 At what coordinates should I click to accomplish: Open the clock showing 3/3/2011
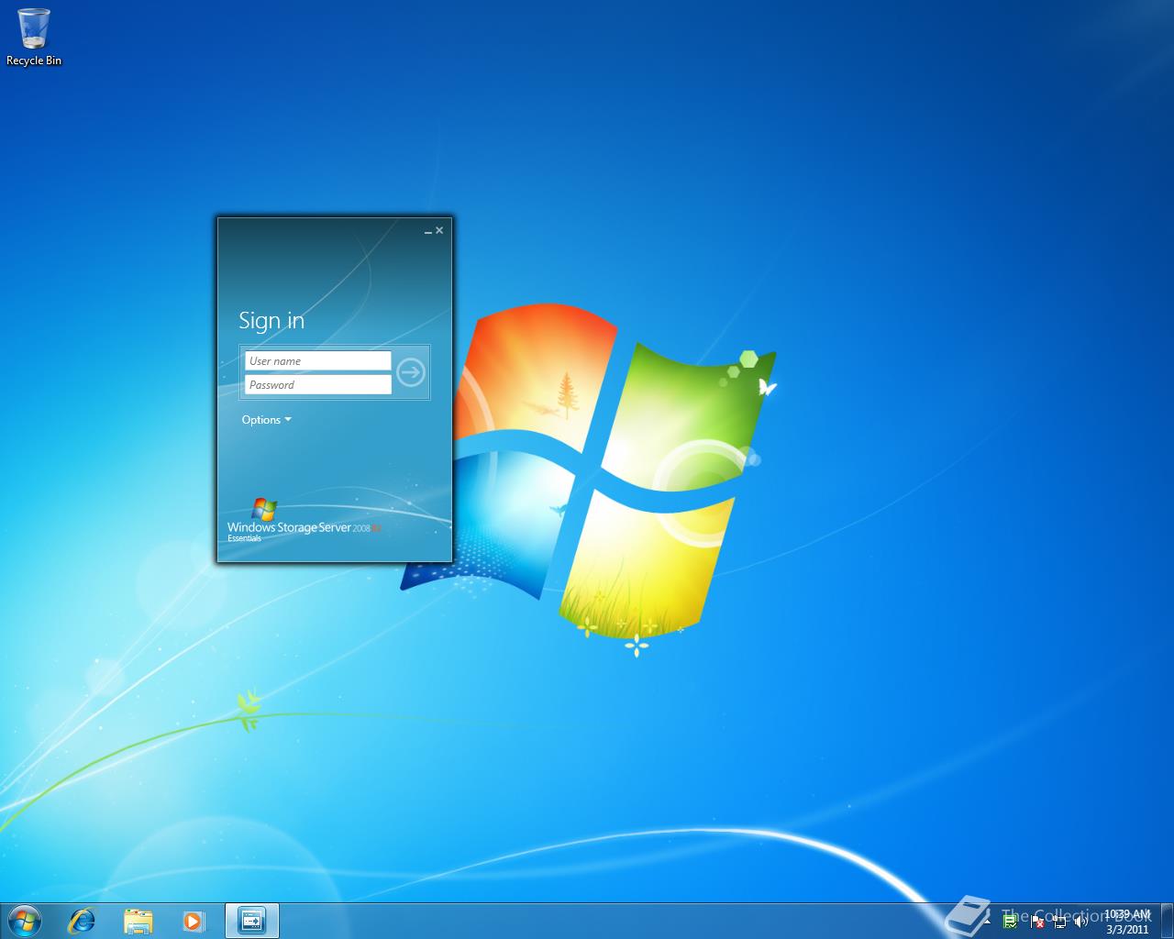pyautogui.click(x=1127, y=922)
